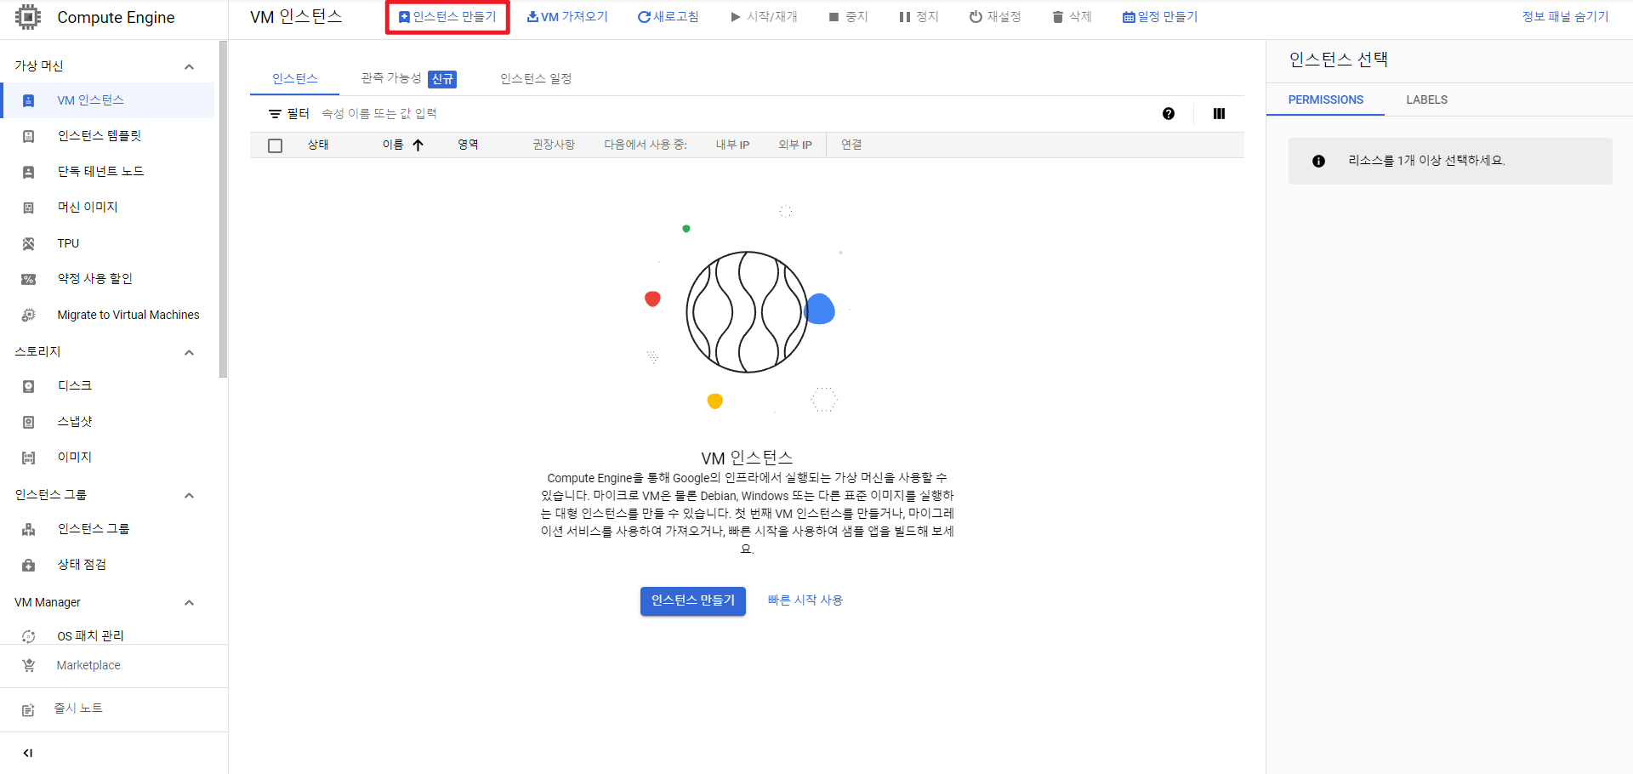Image resolution: width=1633 pixels, height=774 pixels.
Task: Click 정지 in the toolbar
Action: pos(919,17)
